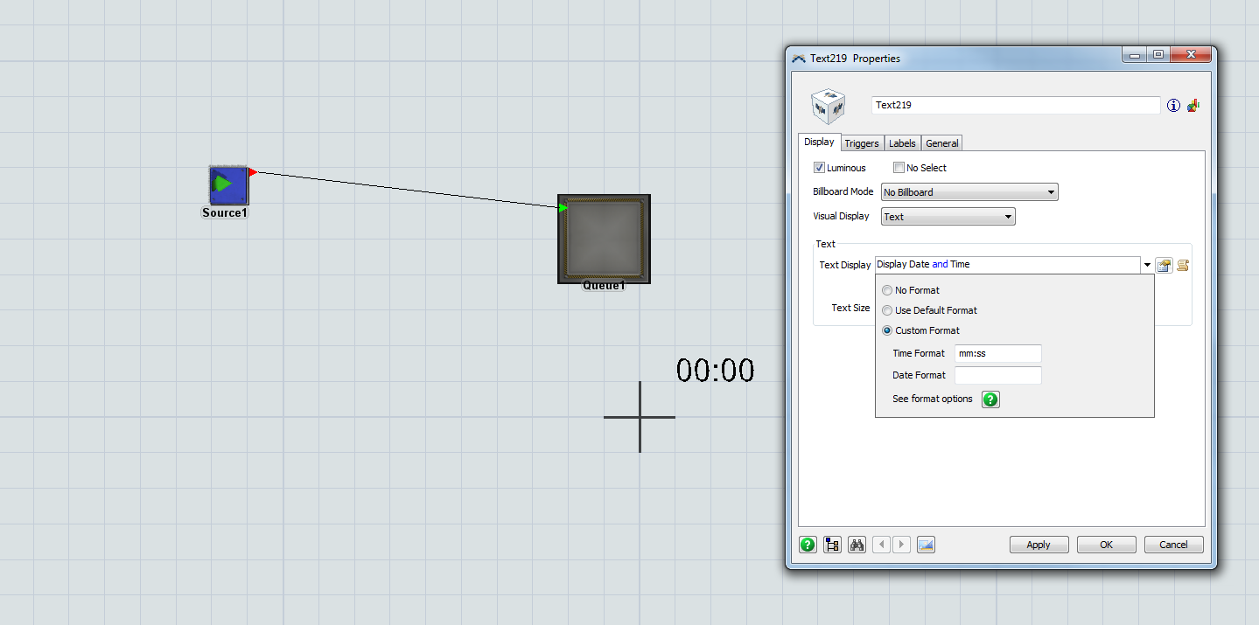Viewport: 1259px width, 625px height.
Task: Click the edit properties icon next to Text Display
Action: pyautogui.click(x=1164, y=266)
